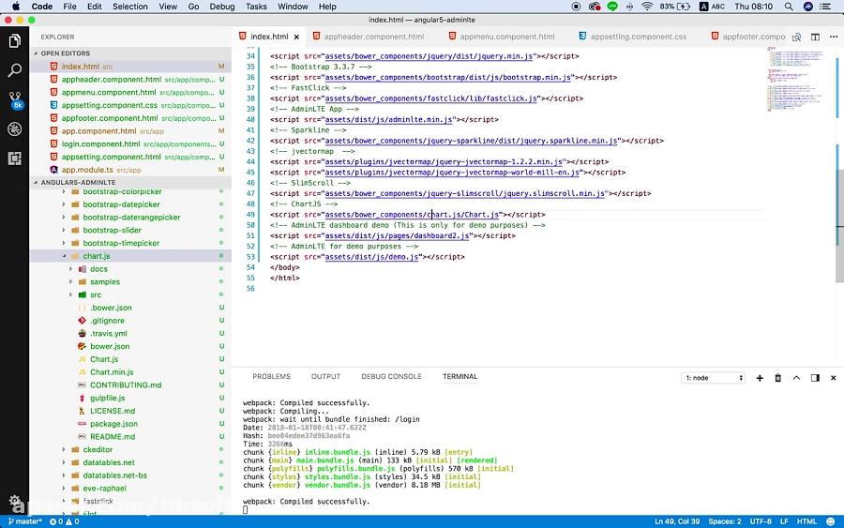Click the master branch in status bar
The width and height of the screenshot is (844, 528).
[x=24, y=521]
